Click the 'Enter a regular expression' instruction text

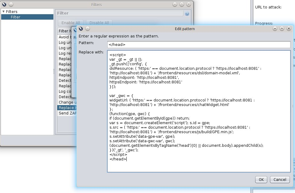click(x=119, y=36)
